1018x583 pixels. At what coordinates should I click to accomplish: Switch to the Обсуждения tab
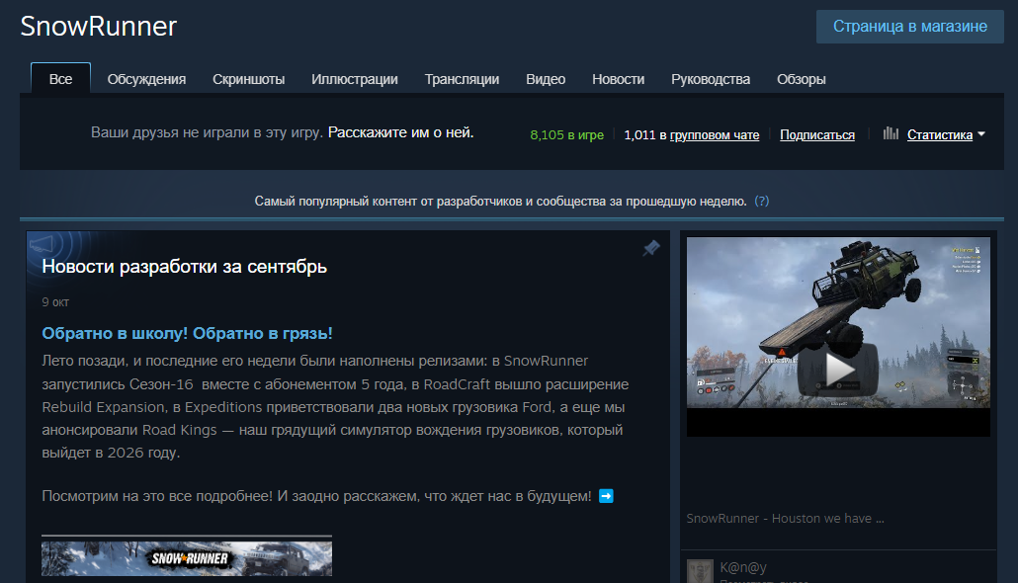click(x=146, y=79)
